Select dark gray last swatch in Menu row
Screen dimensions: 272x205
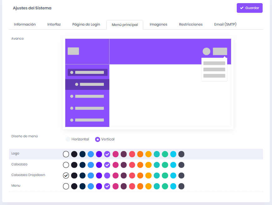tap(181, 186)
